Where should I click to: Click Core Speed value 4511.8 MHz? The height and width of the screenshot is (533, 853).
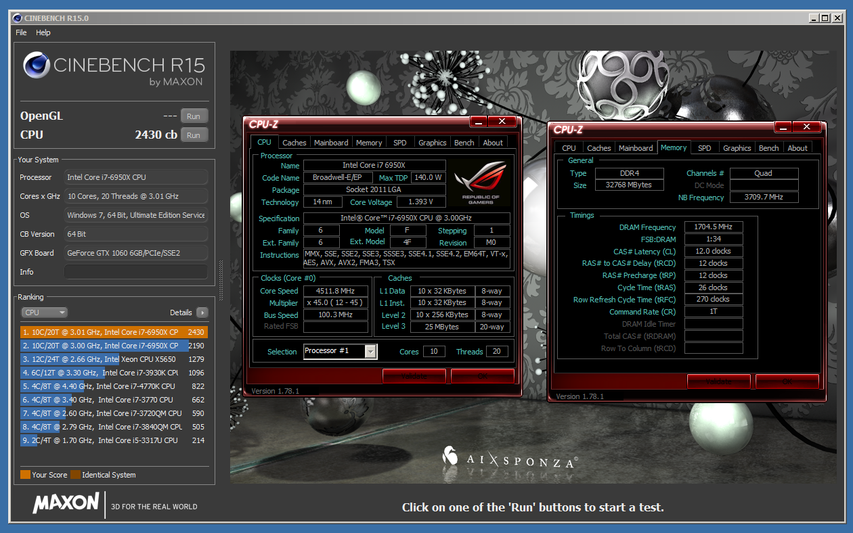pyautogui.click(x=336, y=291)
